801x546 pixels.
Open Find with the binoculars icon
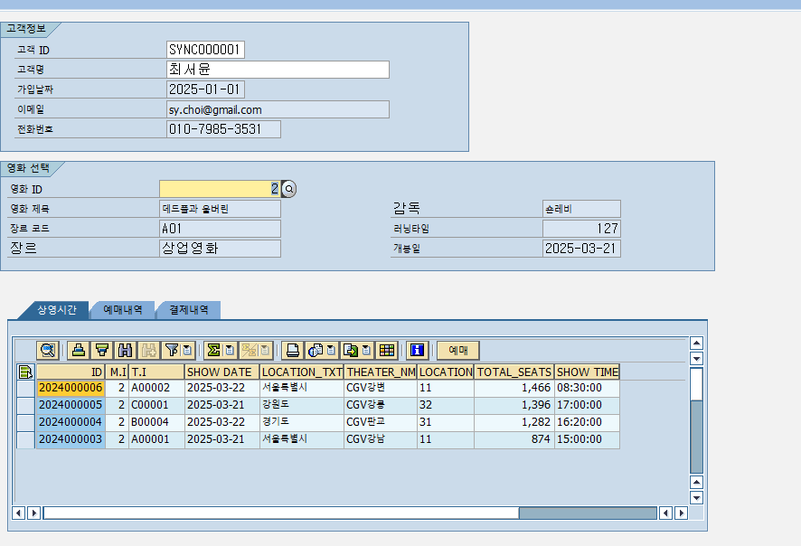pyautogui.click(x=125, y=351)
